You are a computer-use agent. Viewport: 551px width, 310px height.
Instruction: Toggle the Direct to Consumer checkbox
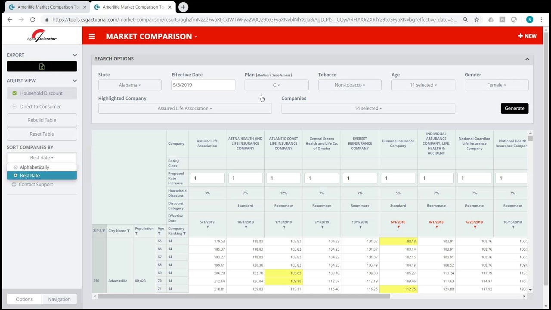[15, 106]
